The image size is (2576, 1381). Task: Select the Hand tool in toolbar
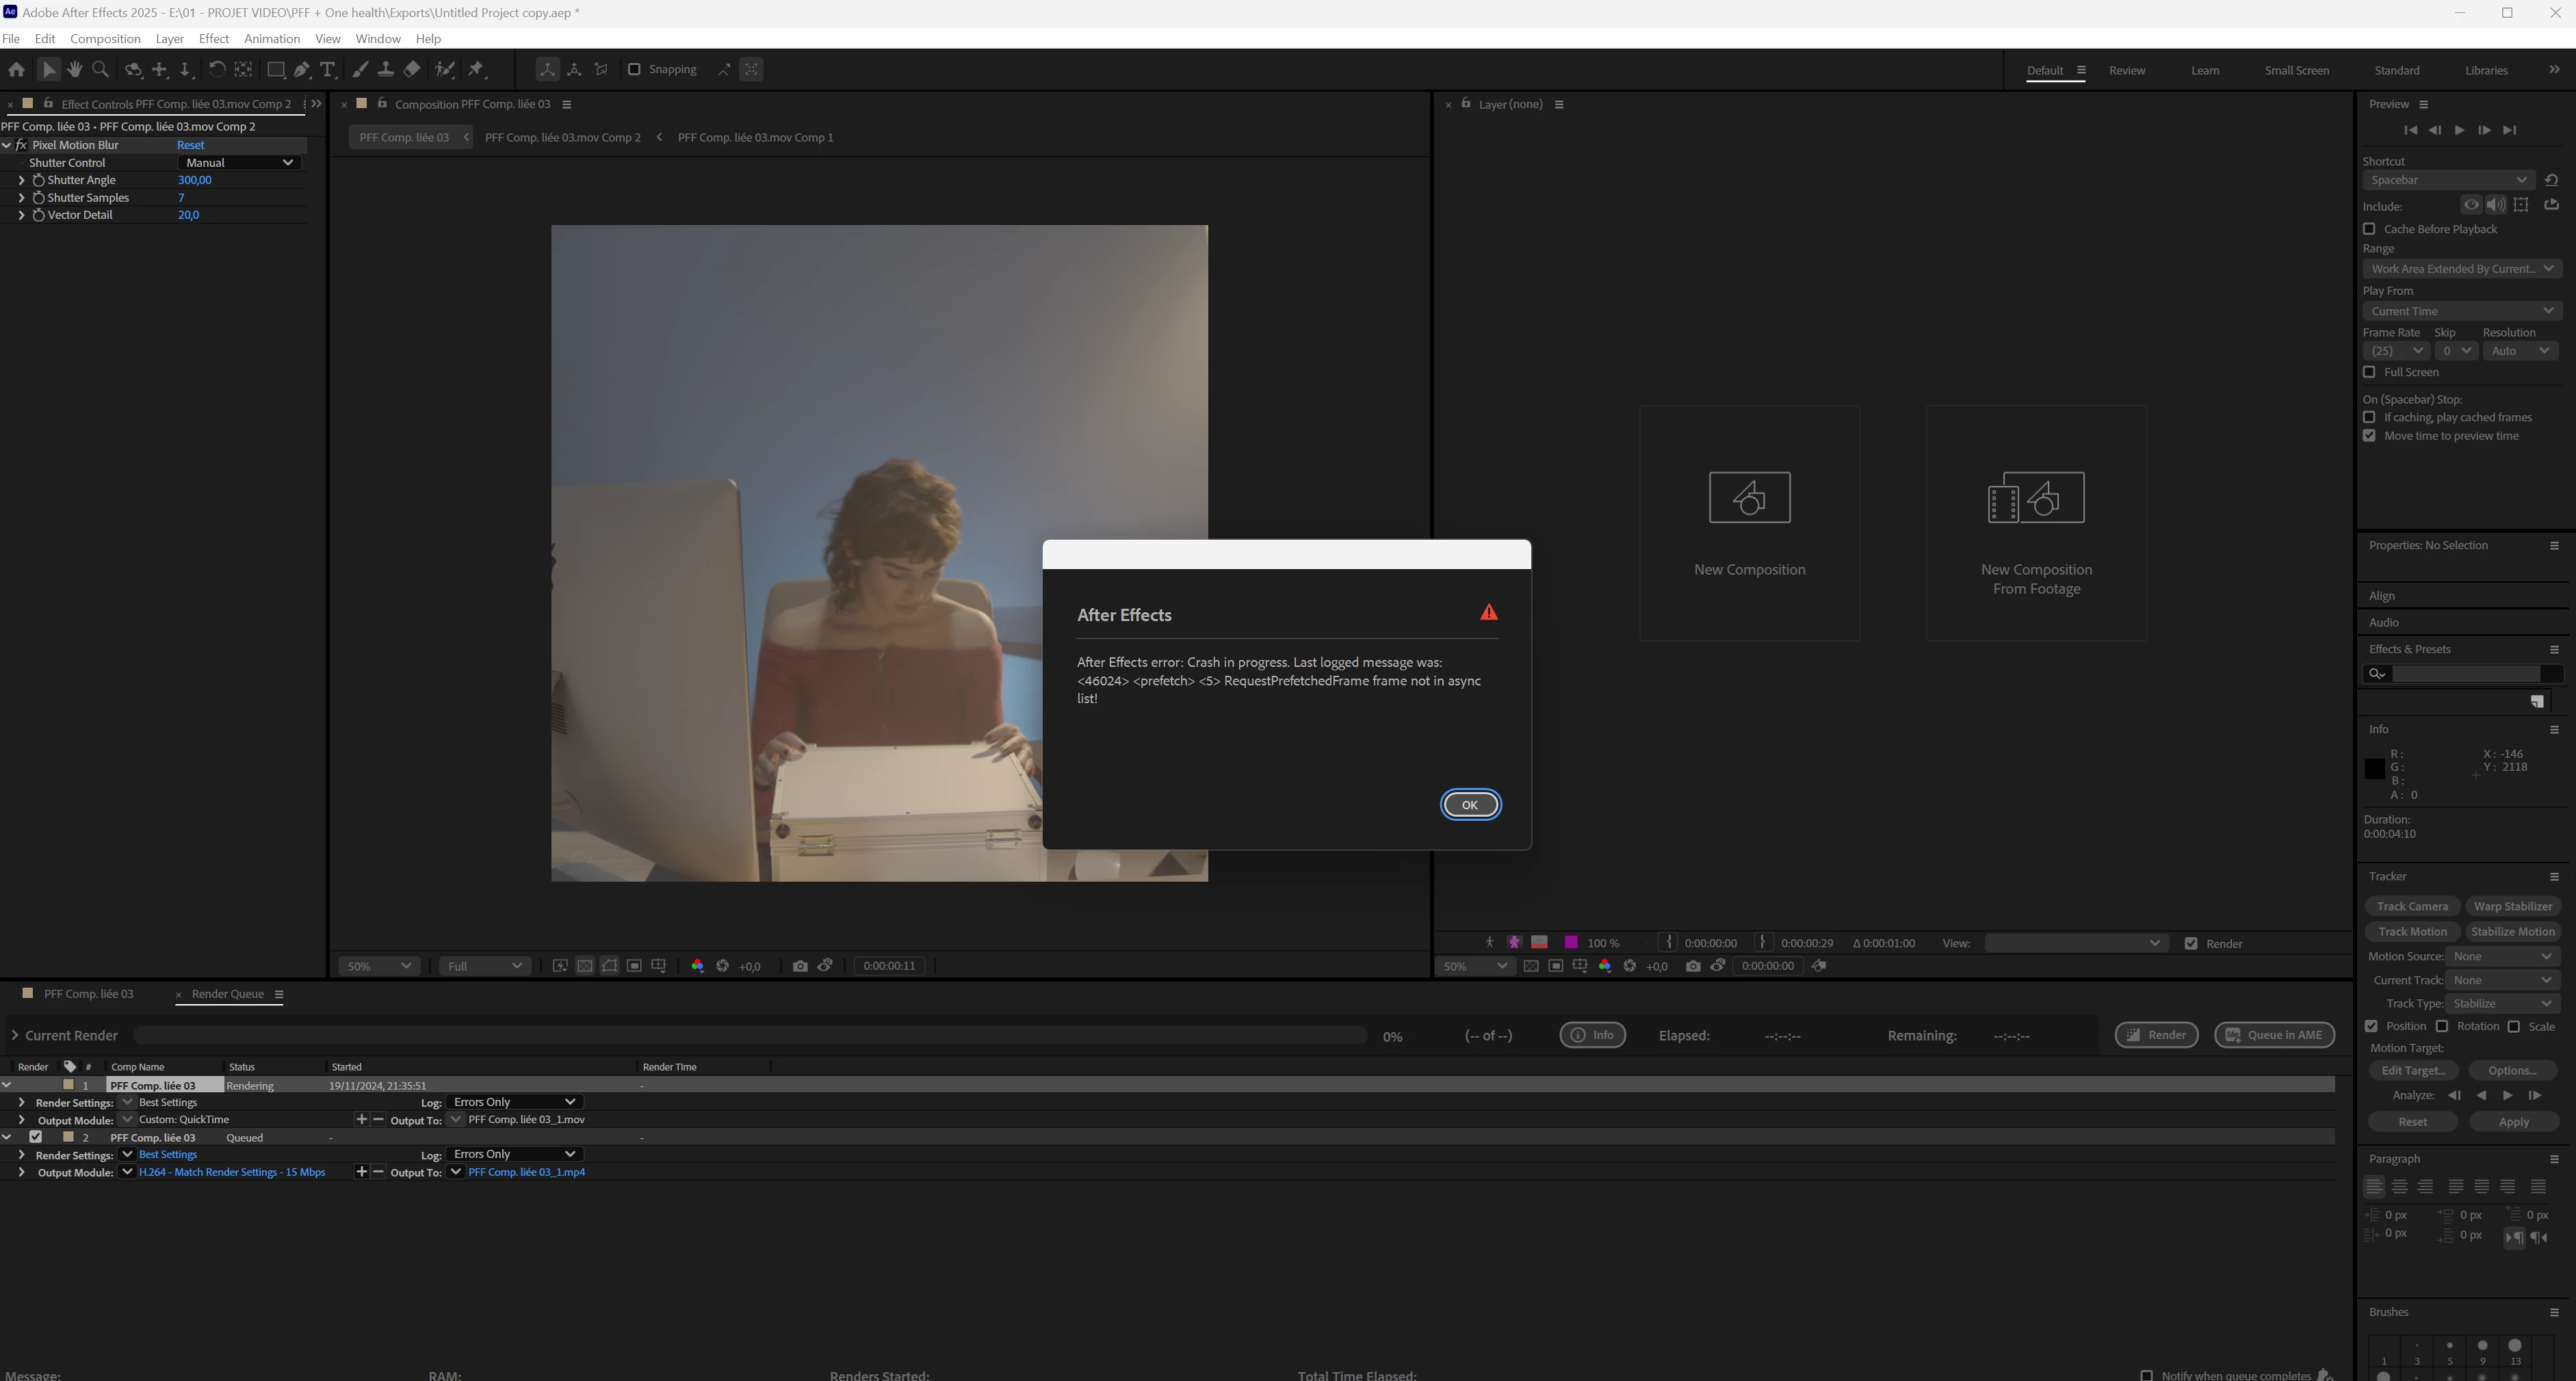tap(74, 69)
